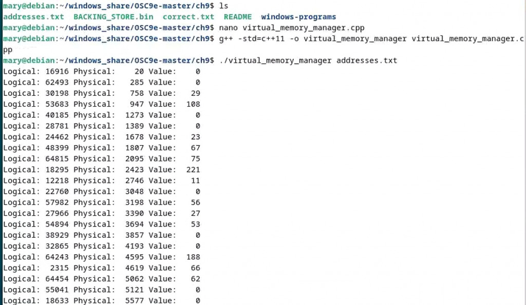The height and width of the screenshot is (305, 526).
Task: Click the output line for Logical 28781
Action: point(102,126)
